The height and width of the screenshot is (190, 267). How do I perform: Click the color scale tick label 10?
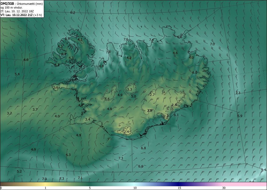click(135, 188)
